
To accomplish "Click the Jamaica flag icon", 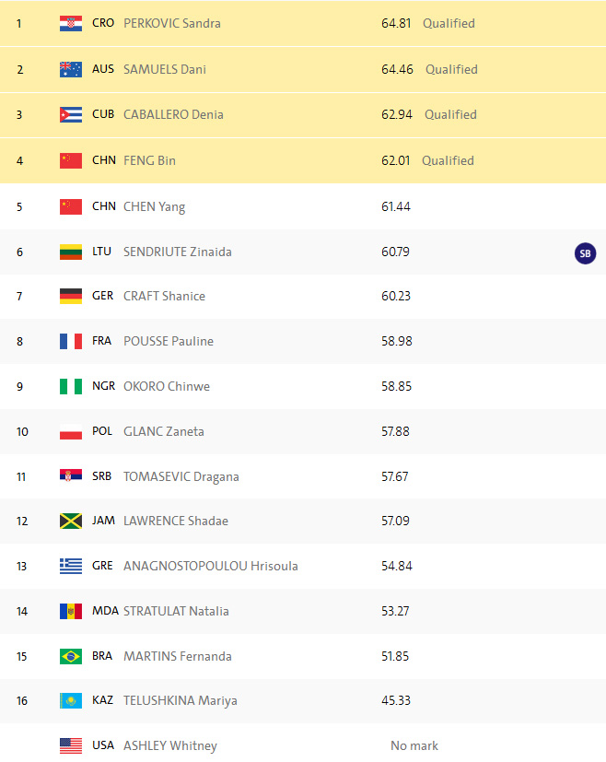I will 71,521.
